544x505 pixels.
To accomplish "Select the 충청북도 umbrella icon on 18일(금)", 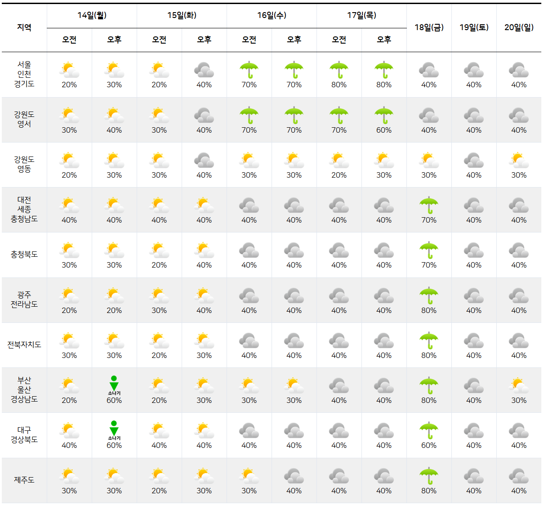I will pos(429,250).
